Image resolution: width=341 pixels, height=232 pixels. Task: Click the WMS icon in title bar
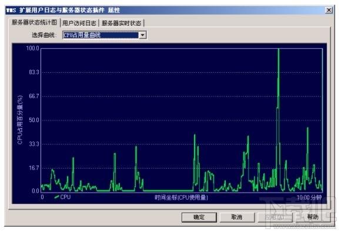click(x=11, y=10)
